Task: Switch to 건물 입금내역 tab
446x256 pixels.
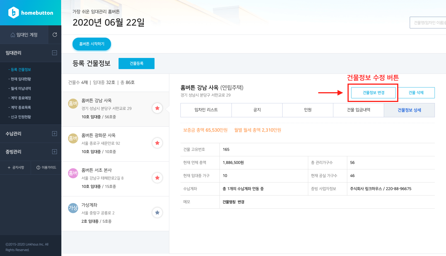Action: pyautogui.click(x=359, y=110)
